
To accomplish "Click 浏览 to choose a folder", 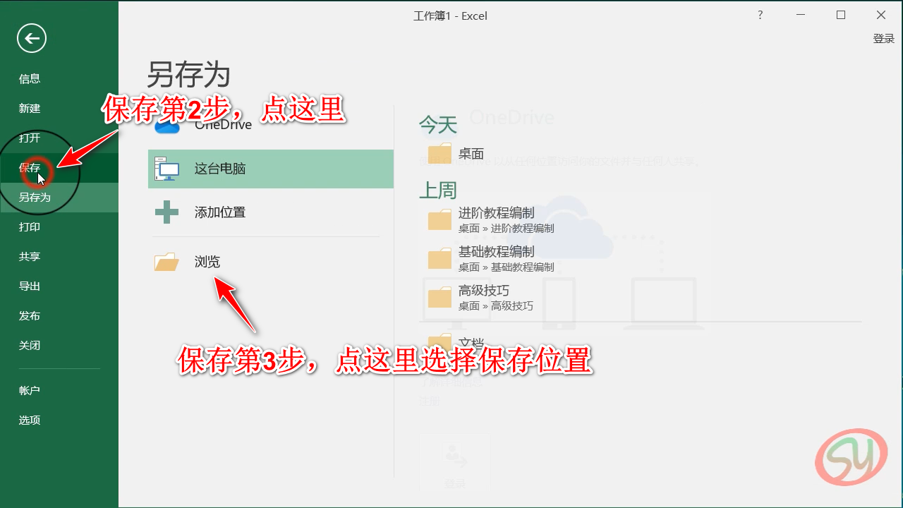I will 271,262.
